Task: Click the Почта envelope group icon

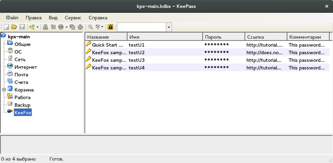Action: point(10,73)
